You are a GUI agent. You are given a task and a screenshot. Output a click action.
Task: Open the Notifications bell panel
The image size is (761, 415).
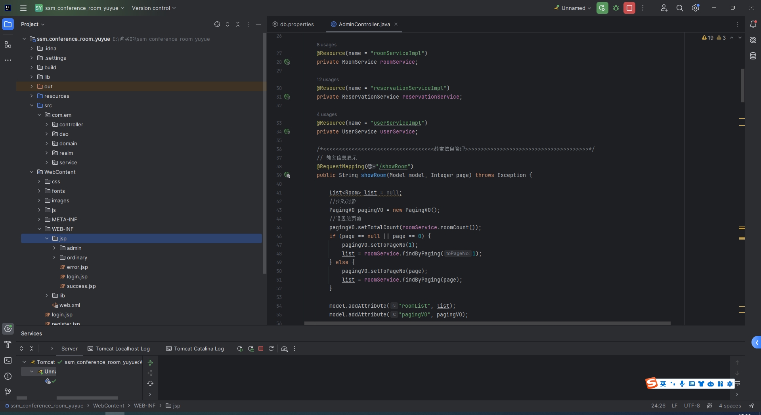coord(753,24)
